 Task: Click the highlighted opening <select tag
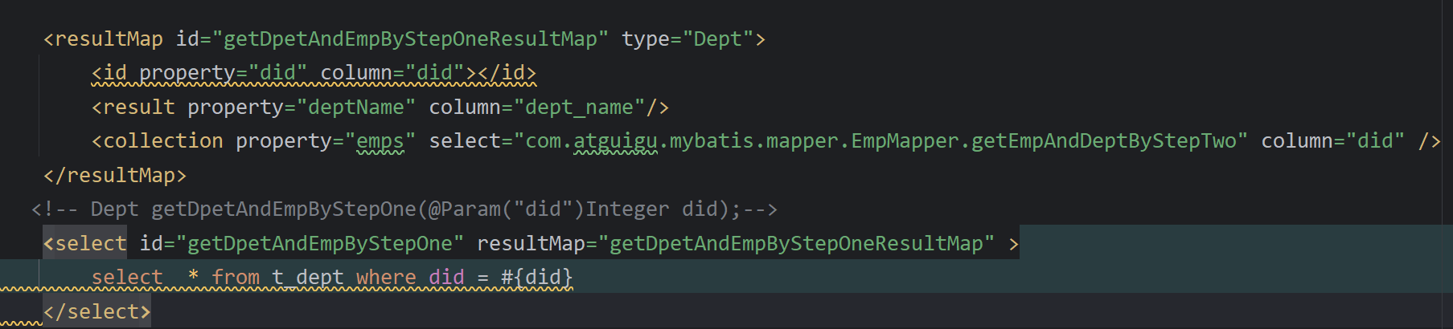85,244
